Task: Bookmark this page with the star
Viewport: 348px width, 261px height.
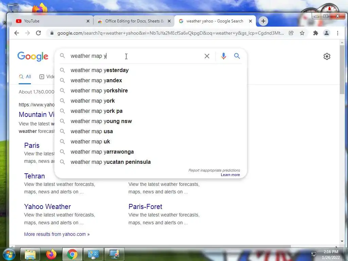Action: [x=302, y=33]
